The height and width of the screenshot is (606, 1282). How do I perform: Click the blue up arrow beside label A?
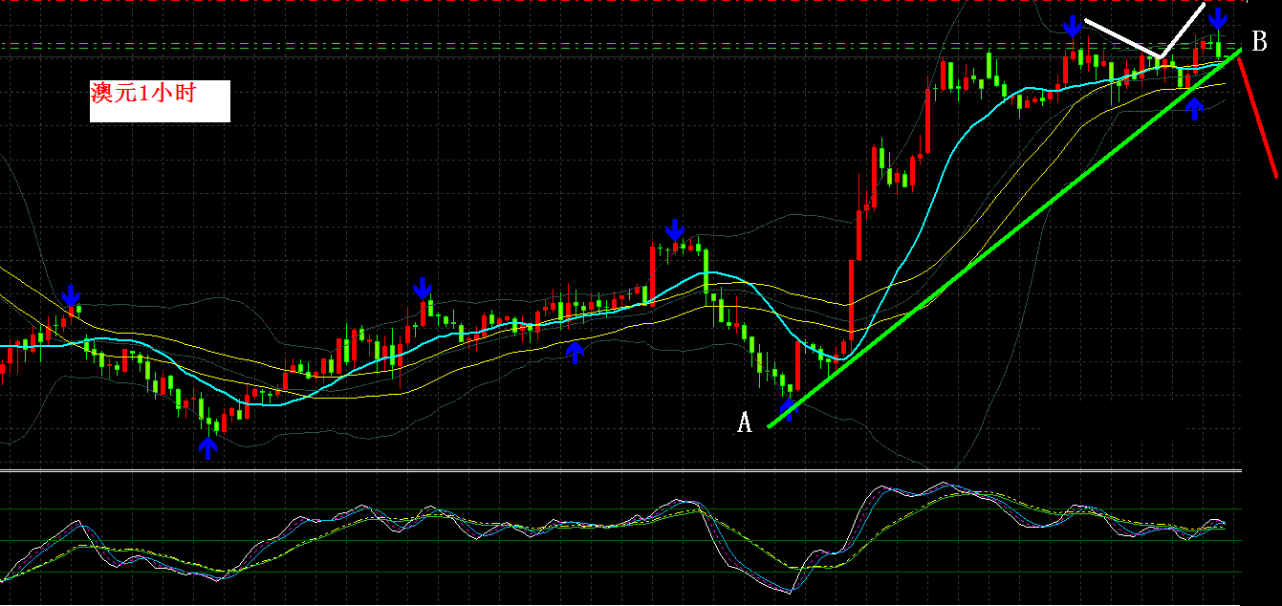coord(789,410)
